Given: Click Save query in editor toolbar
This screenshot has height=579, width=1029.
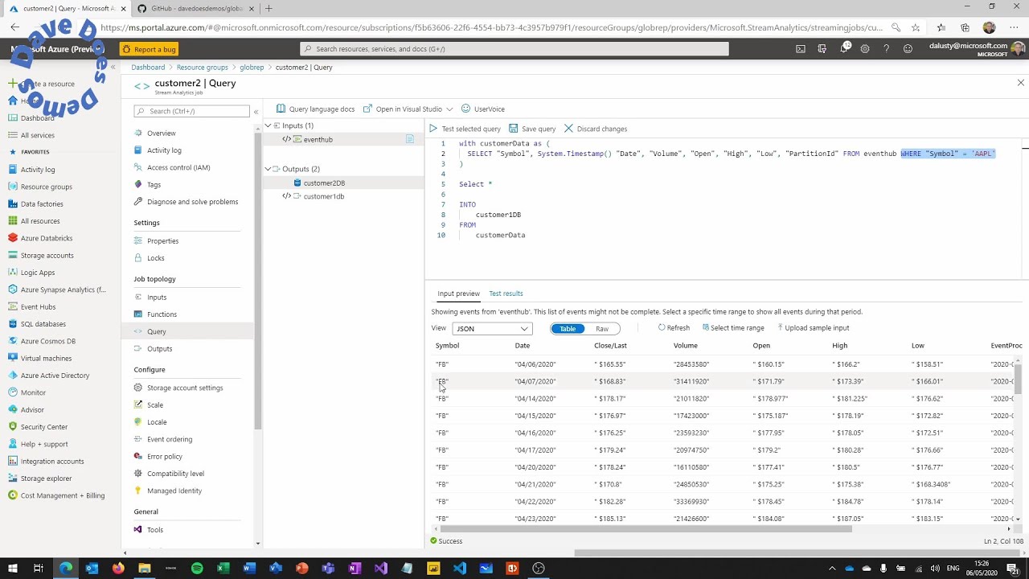Looking at the screenshot, I should [531, 129].
